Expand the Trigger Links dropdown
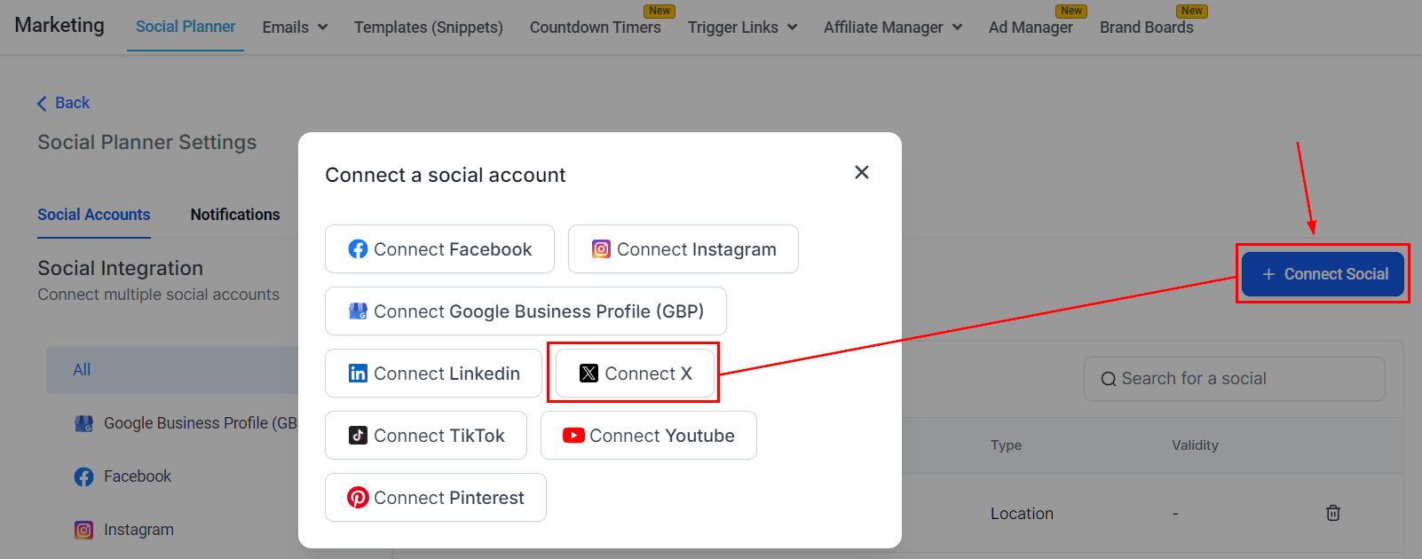 [x=742, y=28]
